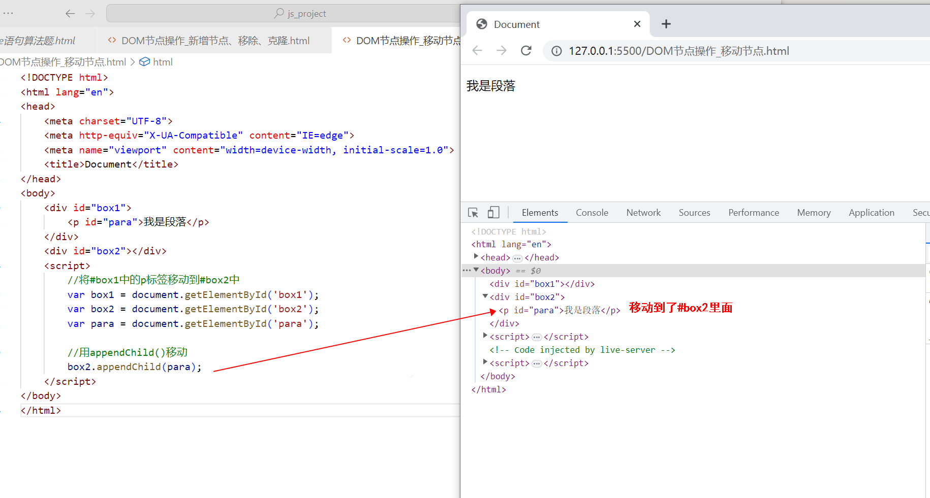Click the <div id="box2"></div> editor line
The image size is (930, 498).
105,251
